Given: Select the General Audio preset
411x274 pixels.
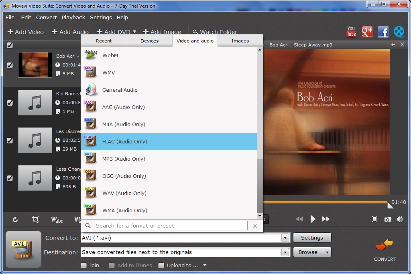Looking at the screenshot, I should click(169, 90).
